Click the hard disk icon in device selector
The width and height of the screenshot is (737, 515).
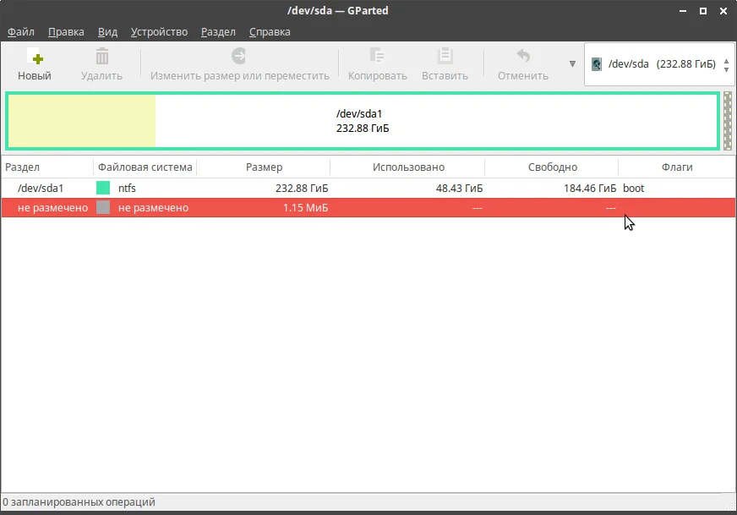tap(597, 64)
